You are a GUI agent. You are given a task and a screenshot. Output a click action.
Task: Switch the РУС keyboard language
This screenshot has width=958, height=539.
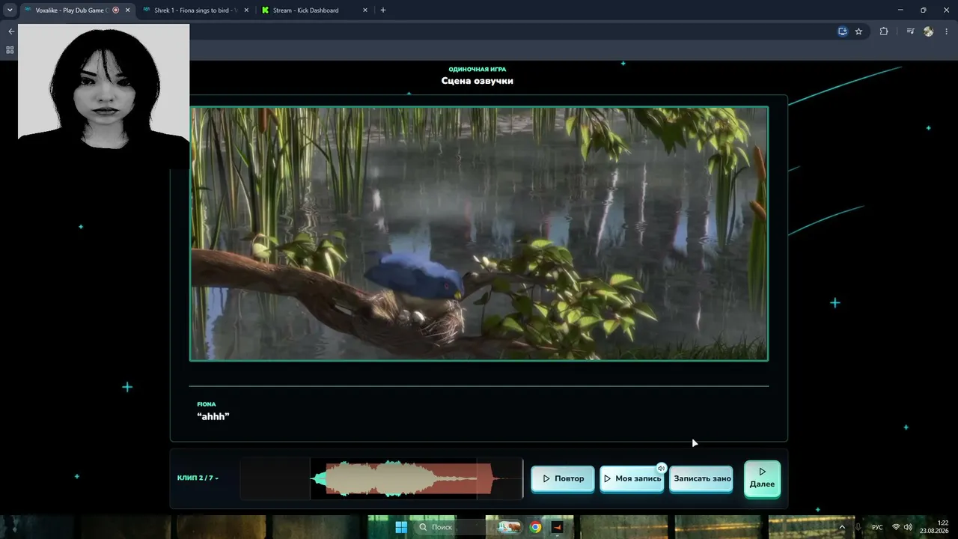tap(877, 527)
